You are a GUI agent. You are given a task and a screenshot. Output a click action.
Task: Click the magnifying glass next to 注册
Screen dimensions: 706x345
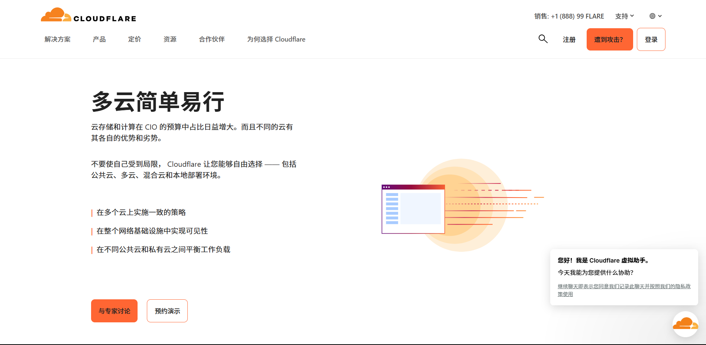tap(543, 39)
